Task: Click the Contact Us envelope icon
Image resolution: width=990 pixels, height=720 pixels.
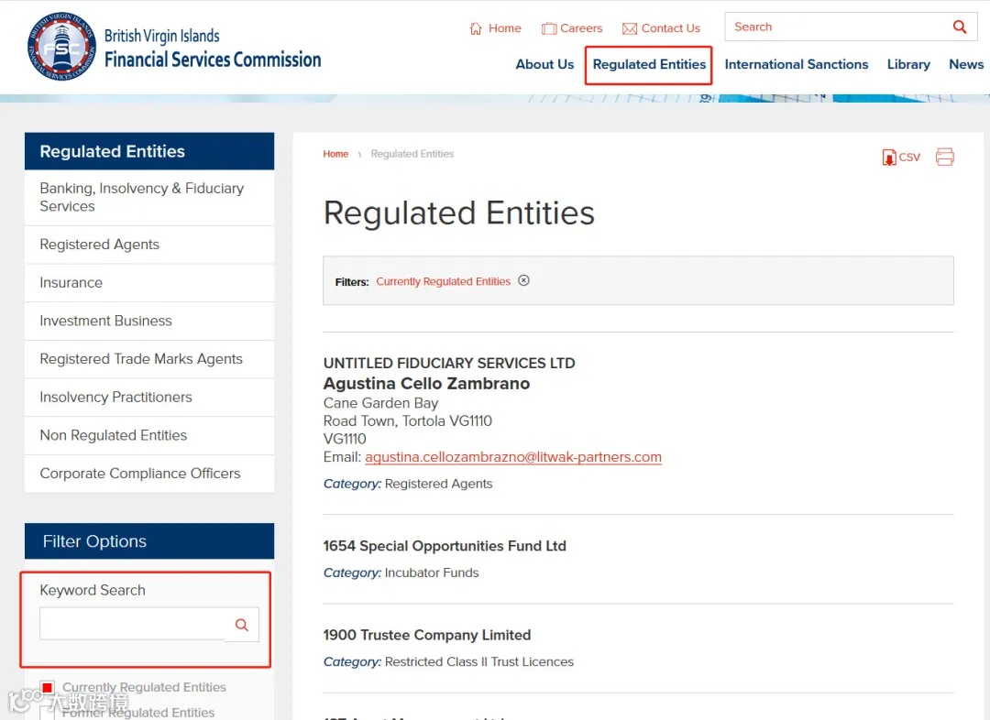Action: click(x=630, y=29)
